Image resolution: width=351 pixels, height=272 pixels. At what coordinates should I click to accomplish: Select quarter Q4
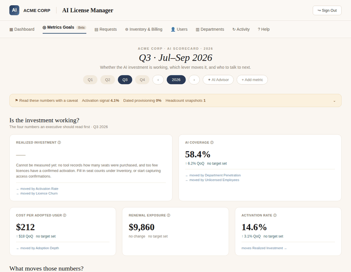pyautogui.click(x=142, y=80)
